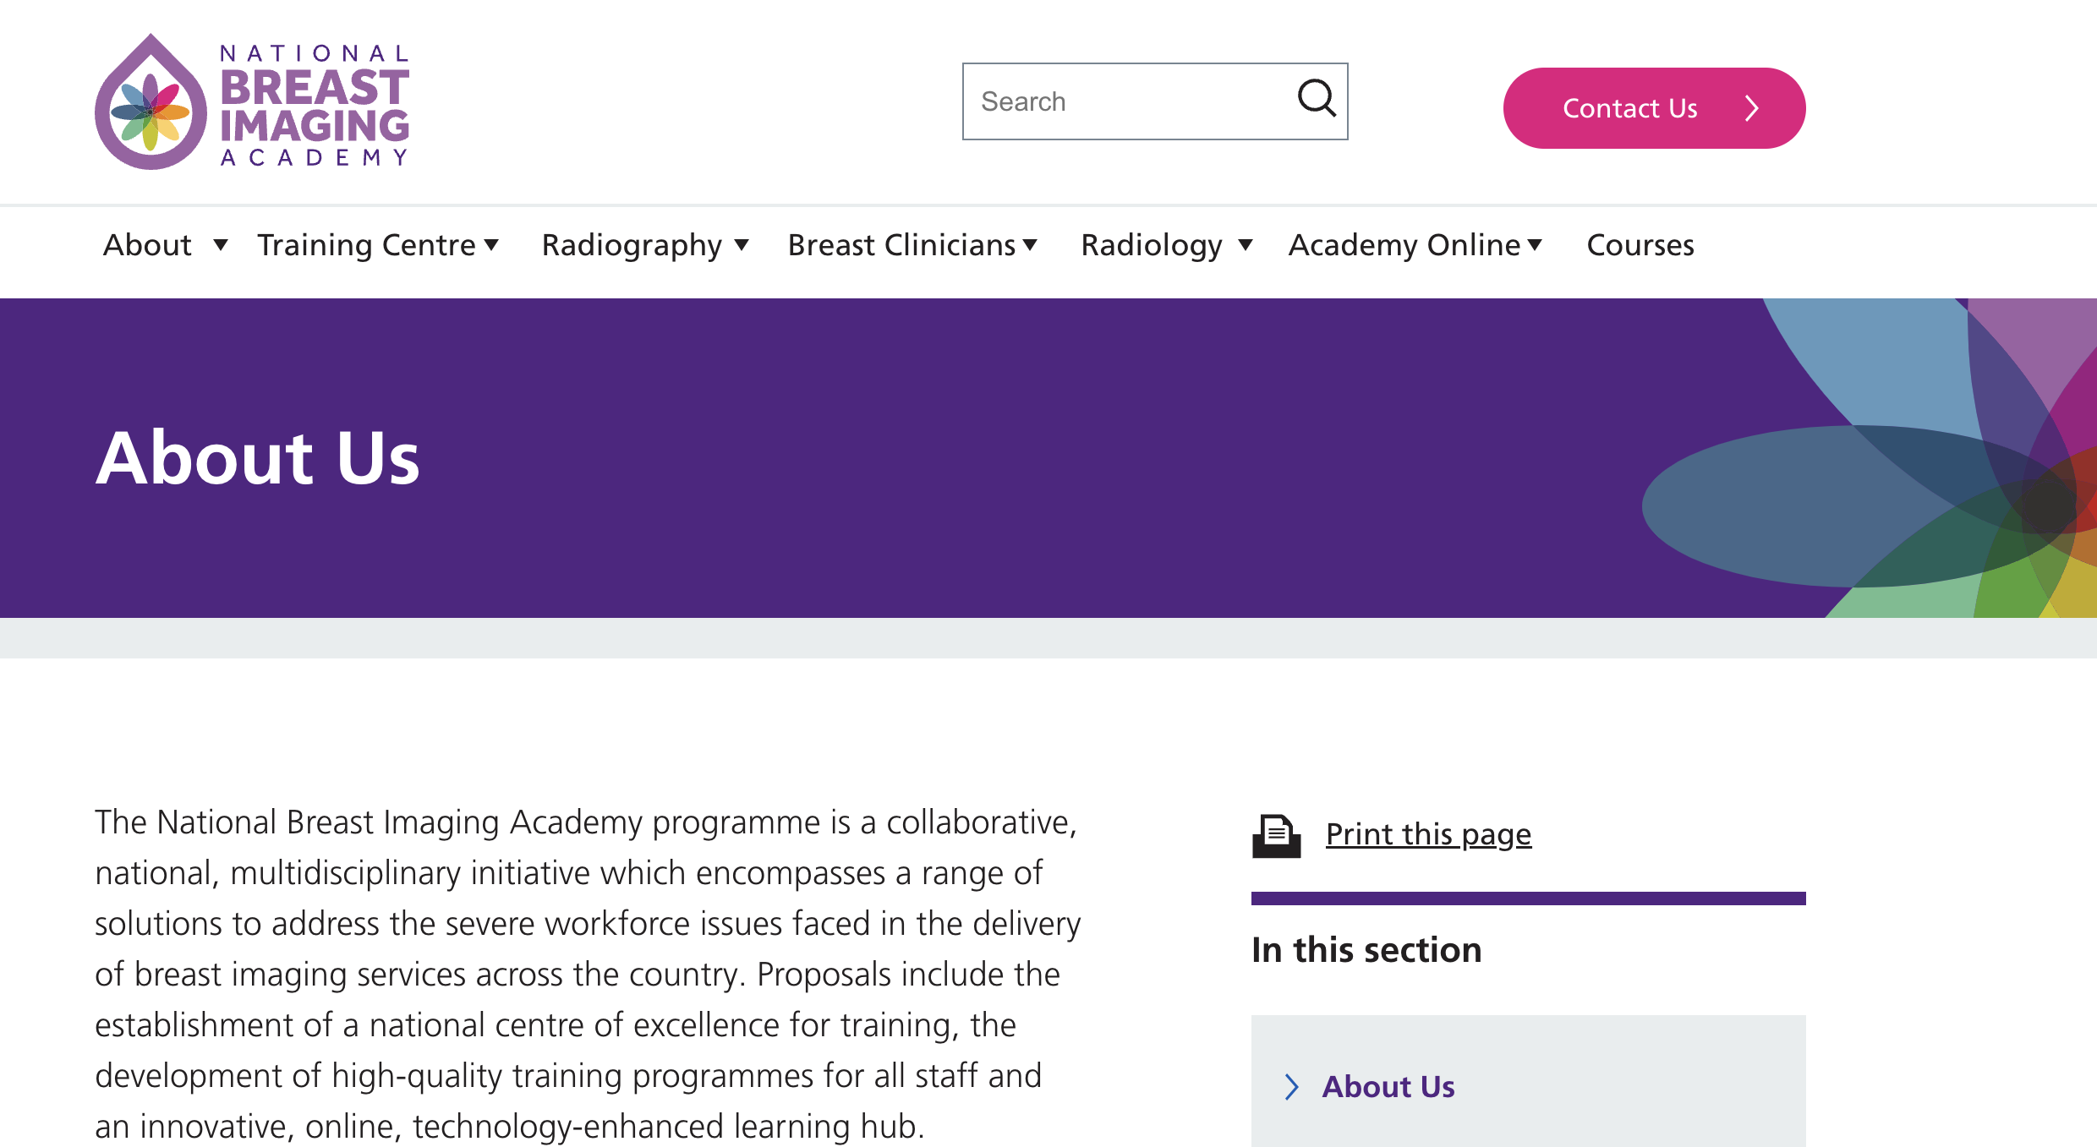Expand the About dropdown arrow
Screen dimensions: 2097x1147
pos(221,245)
